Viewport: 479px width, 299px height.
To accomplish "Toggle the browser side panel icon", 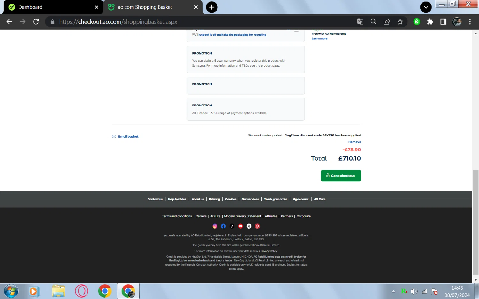I will click(443, 22).
